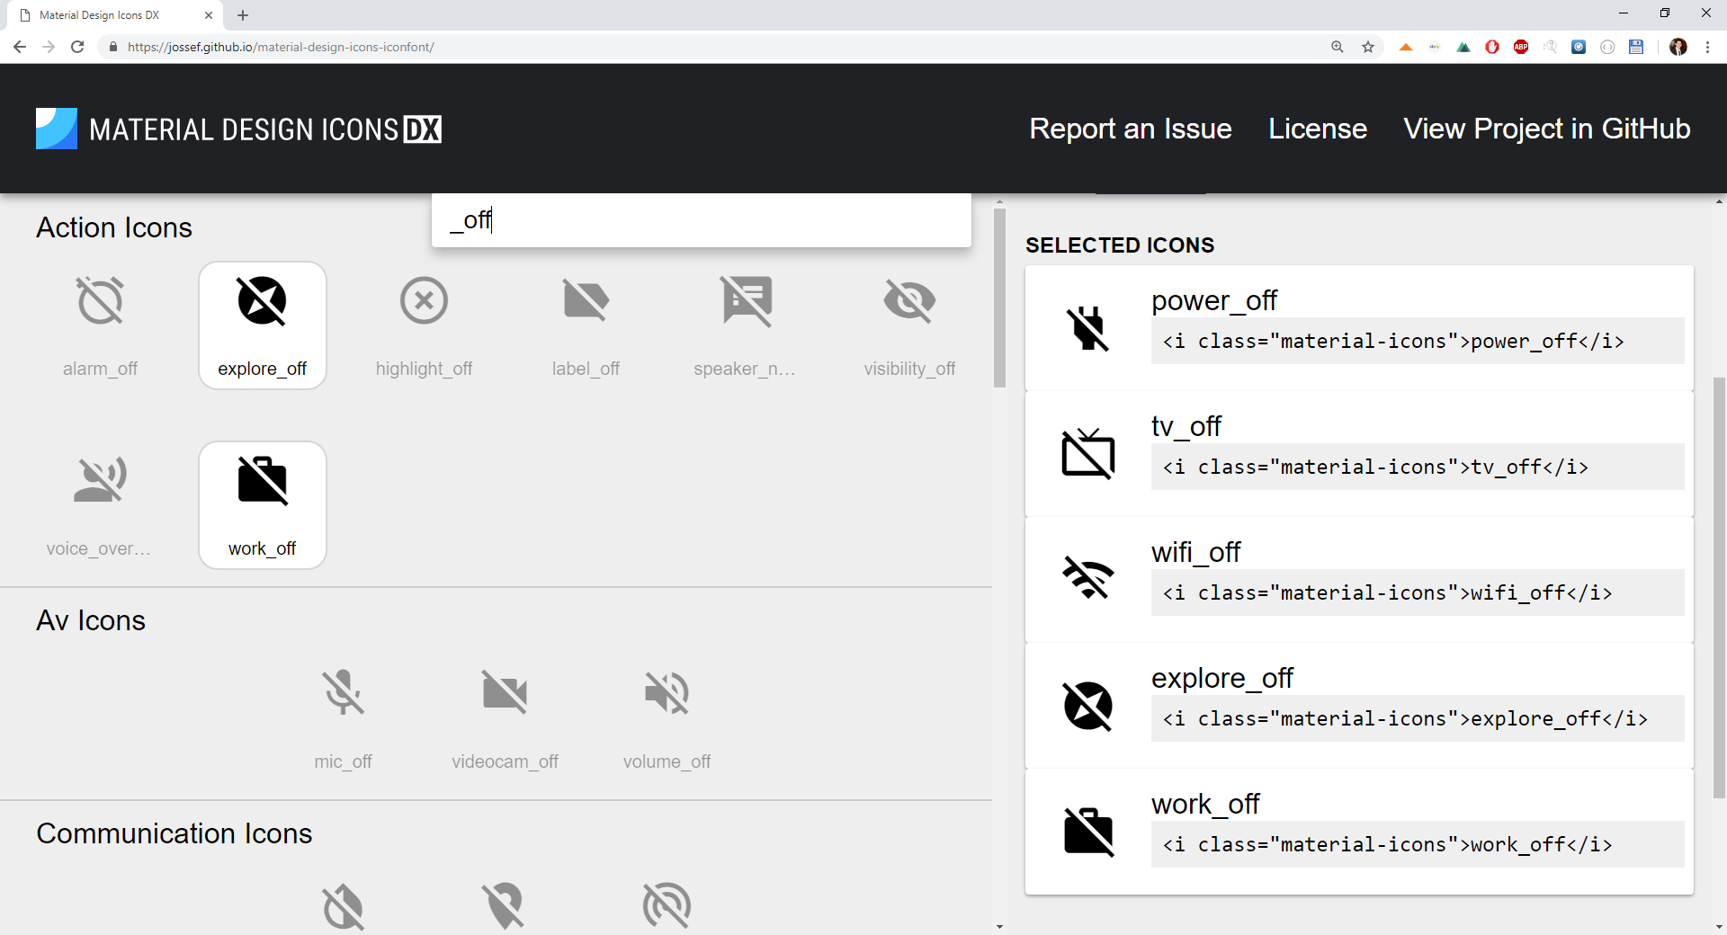Select the wifi_off code snippet
Viewport: 1727px width, 935px height.
pyautogui.click(x=1418, y=592)
